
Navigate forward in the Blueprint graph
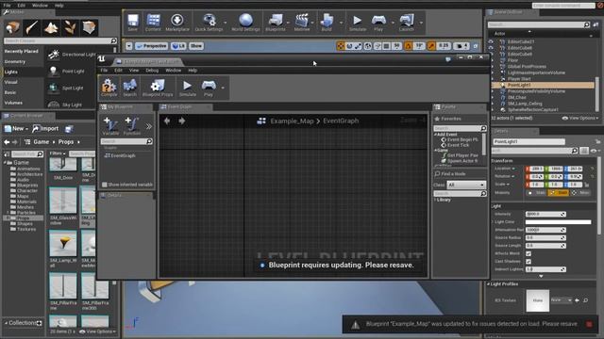182,121
